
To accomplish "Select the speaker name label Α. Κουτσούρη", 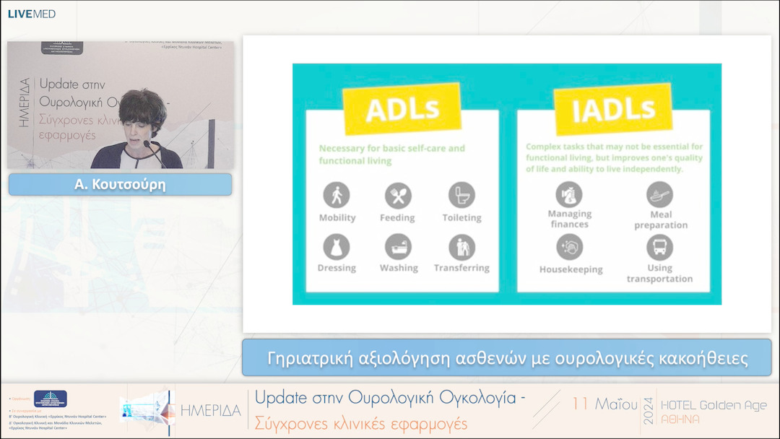I will 121,185.
